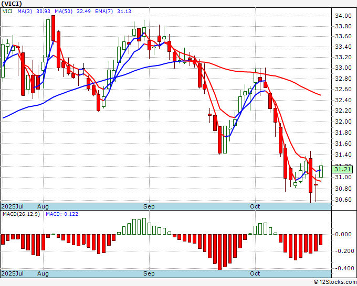
Task: Click the (VICI) chart title
Action: (x=12, y=4)
